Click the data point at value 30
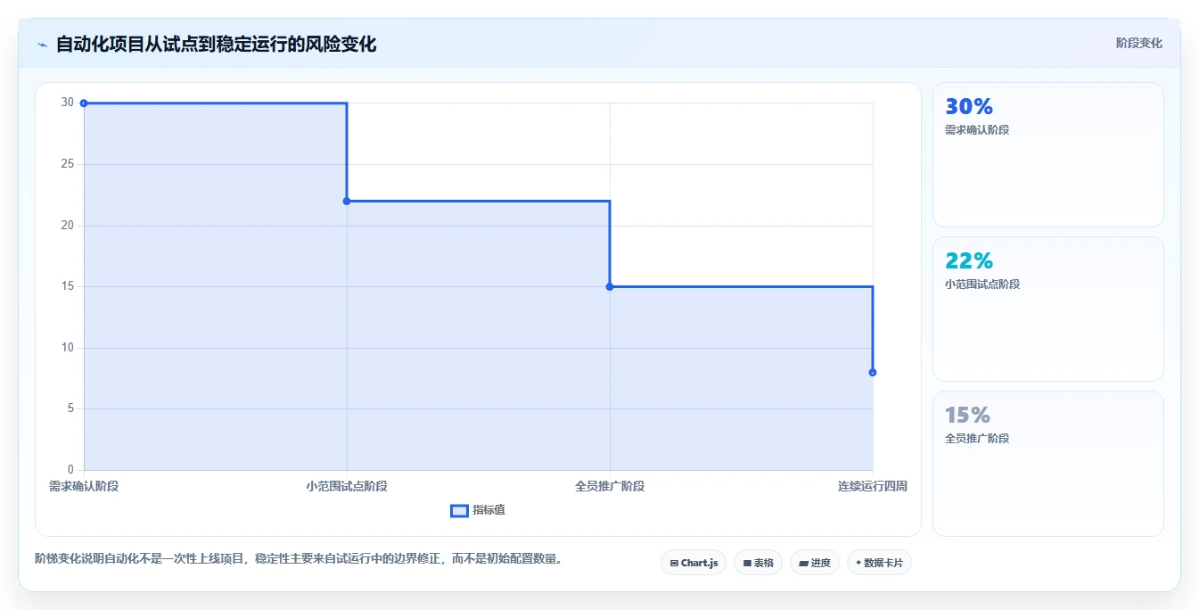The width and height of the screenshot is (1199, 610). [x=84, y=103]
